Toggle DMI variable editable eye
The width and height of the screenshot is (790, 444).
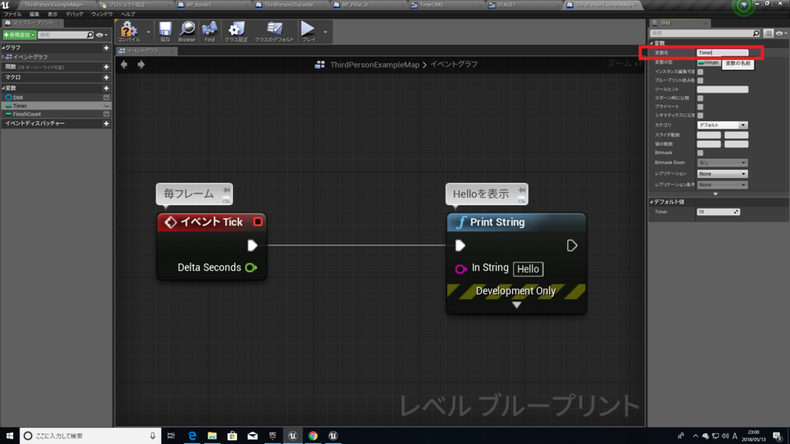[x=106, y=98]
